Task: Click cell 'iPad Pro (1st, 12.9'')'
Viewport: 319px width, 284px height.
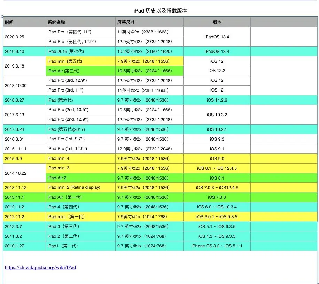Action: click(80, 149)
